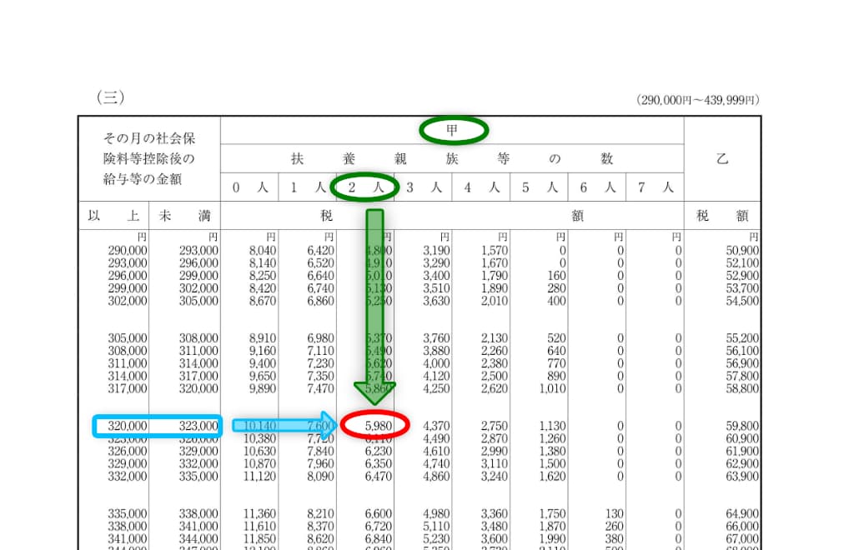This screenshot has height=550, width=854.
Task: Click the 8,250 tax amount cell
Action: point(263,276)
